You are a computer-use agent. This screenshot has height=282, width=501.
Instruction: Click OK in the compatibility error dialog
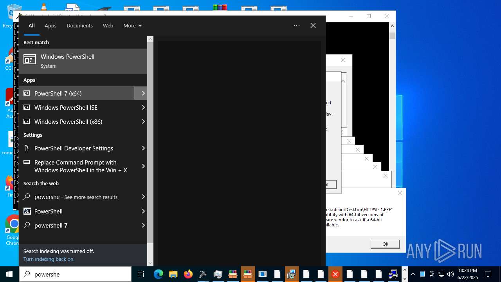385,244
